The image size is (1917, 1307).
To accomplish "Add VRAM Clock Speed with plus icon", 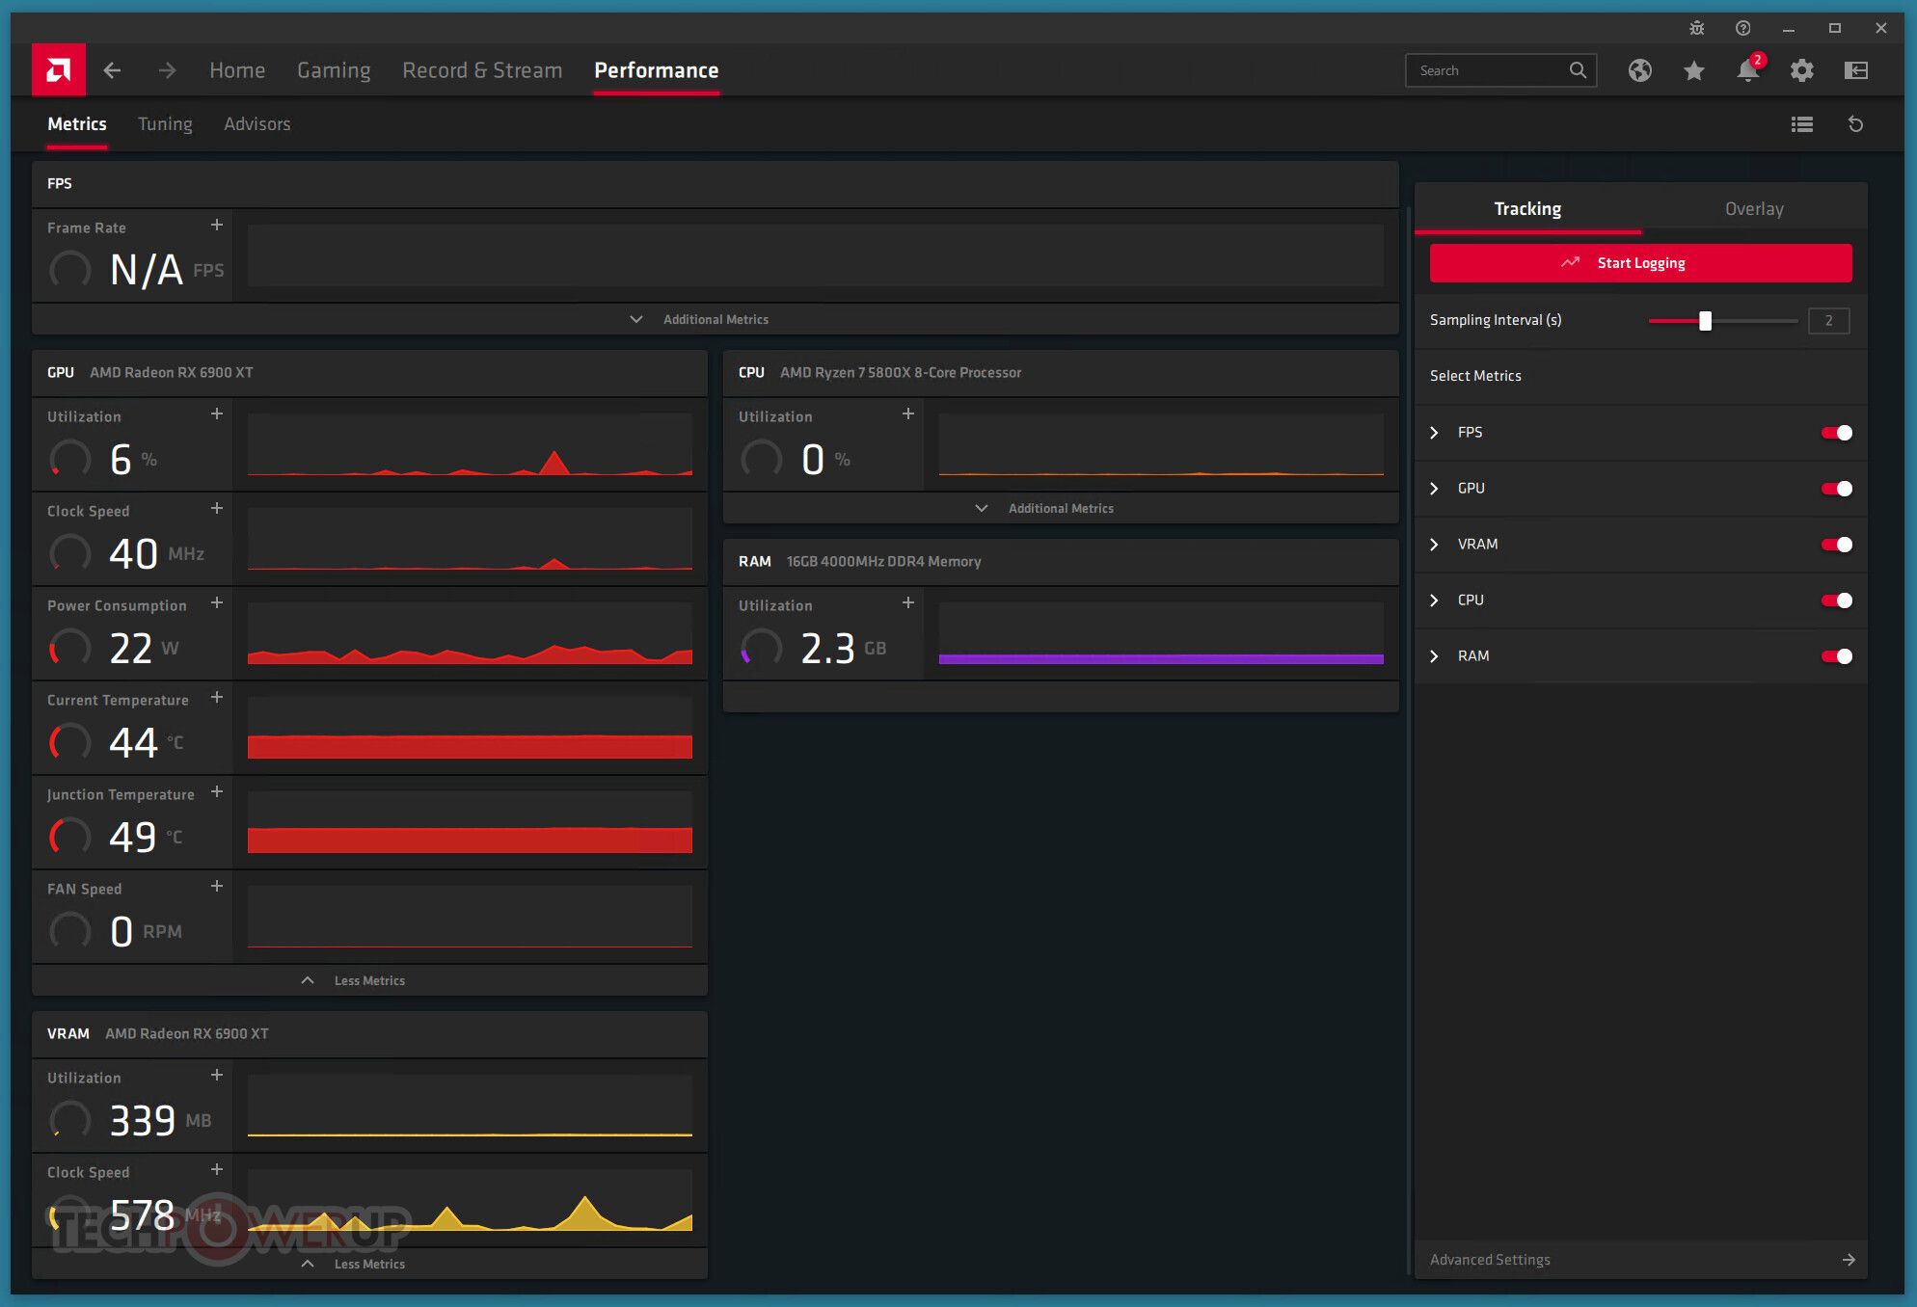I will [x=217, y=1169].
